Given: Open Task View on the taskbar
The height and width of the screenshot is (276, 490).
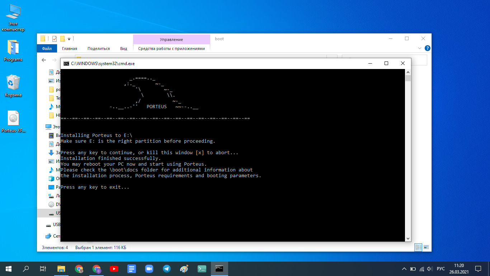Looking at the screenshot, I should pyautogui.click(x=43, y=268).
